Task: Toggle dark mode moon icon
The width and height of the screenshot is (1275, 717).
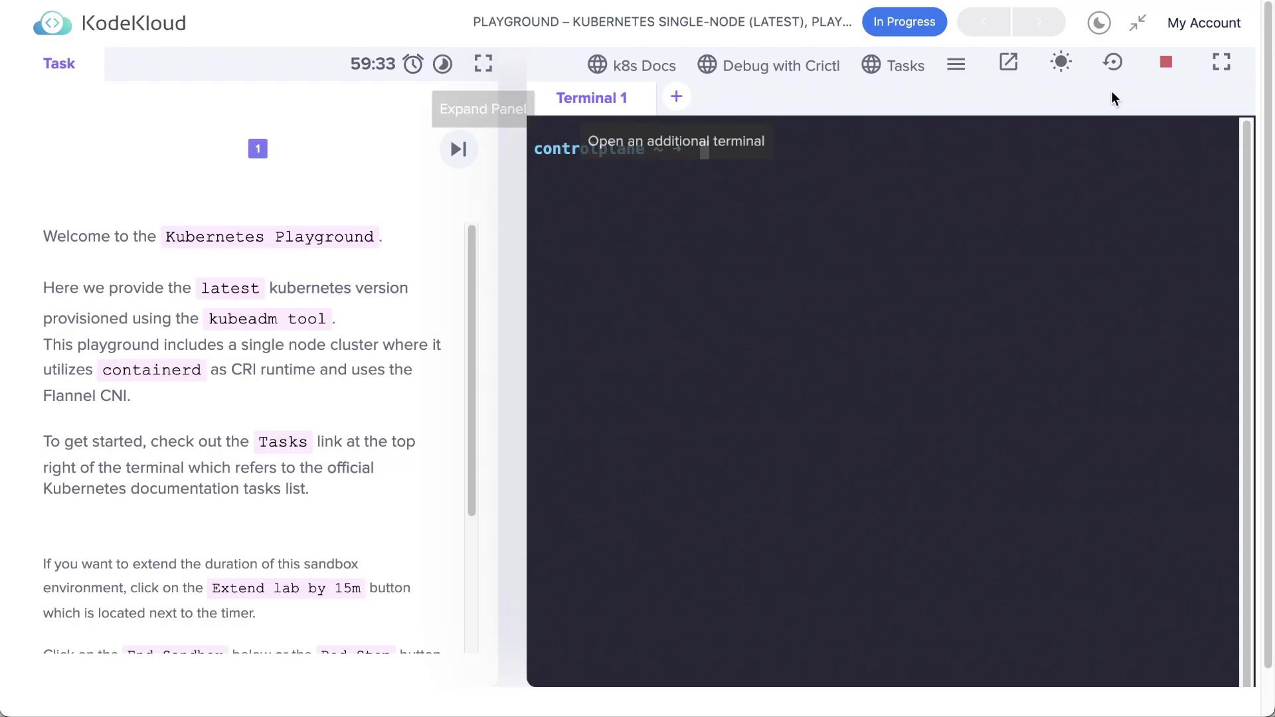Action: pyautogui.click(x=1099, y=23)
